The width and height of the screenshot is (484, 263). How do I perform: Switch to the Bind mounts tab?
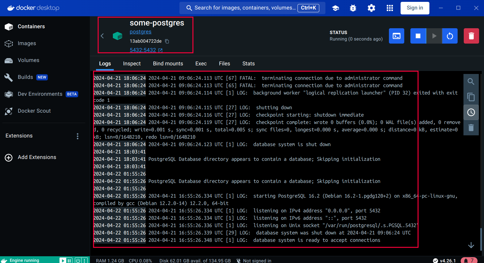(x=168, y=64)
